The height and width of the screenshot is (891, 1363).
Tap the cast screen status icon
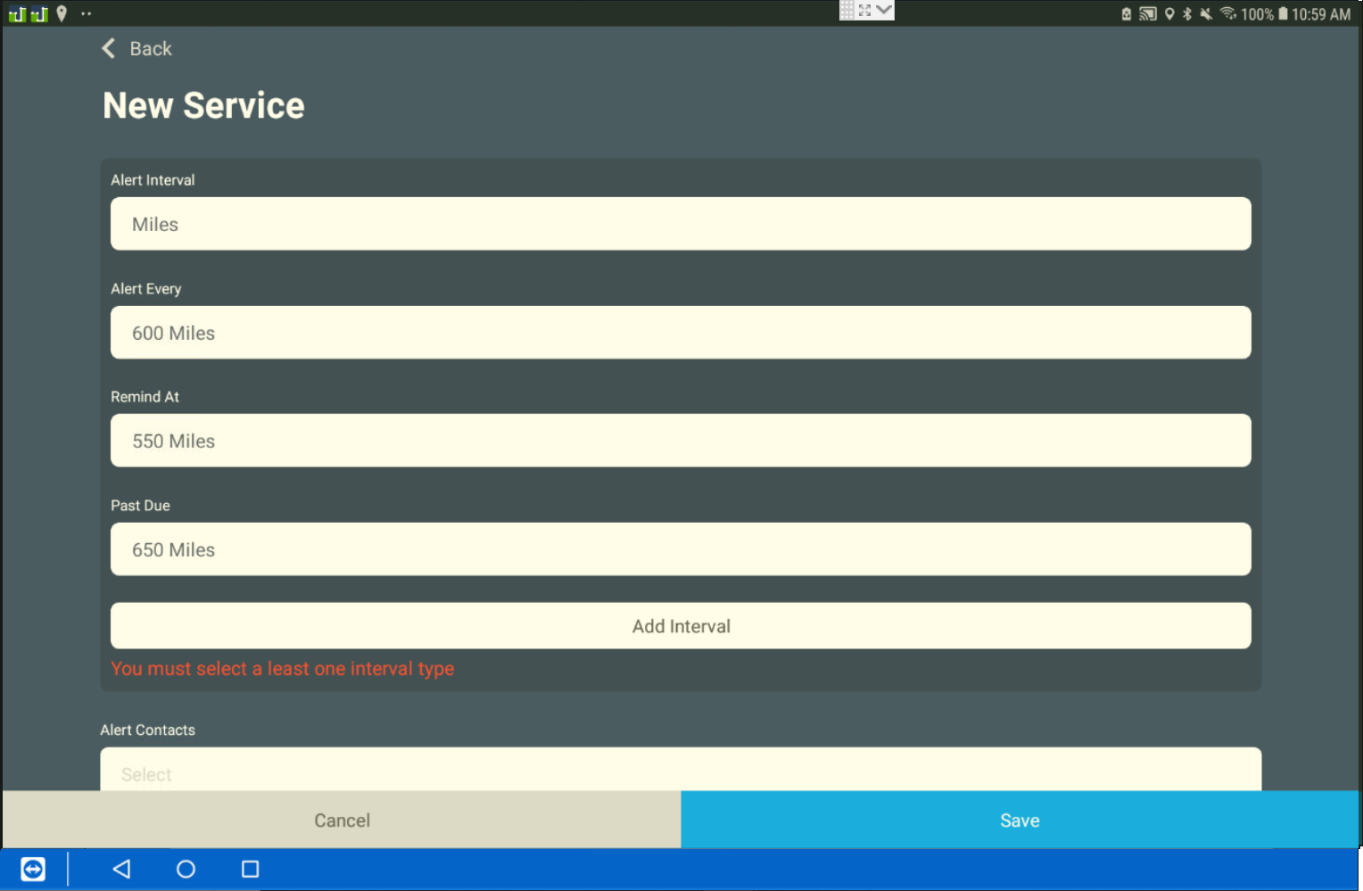1148,13
